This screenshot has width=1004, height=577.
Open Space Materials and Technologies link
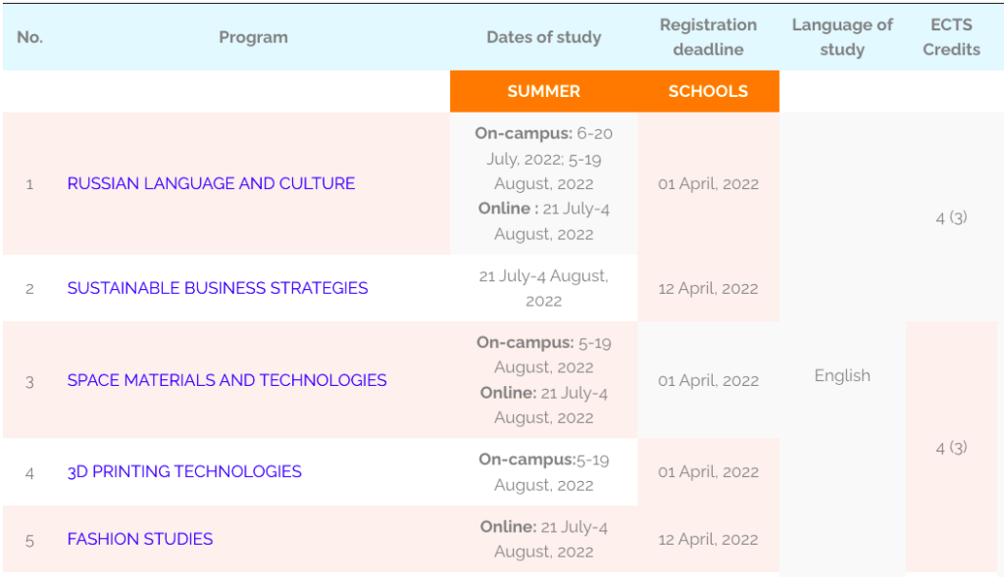pyautogui.click(x=226, y=381)
